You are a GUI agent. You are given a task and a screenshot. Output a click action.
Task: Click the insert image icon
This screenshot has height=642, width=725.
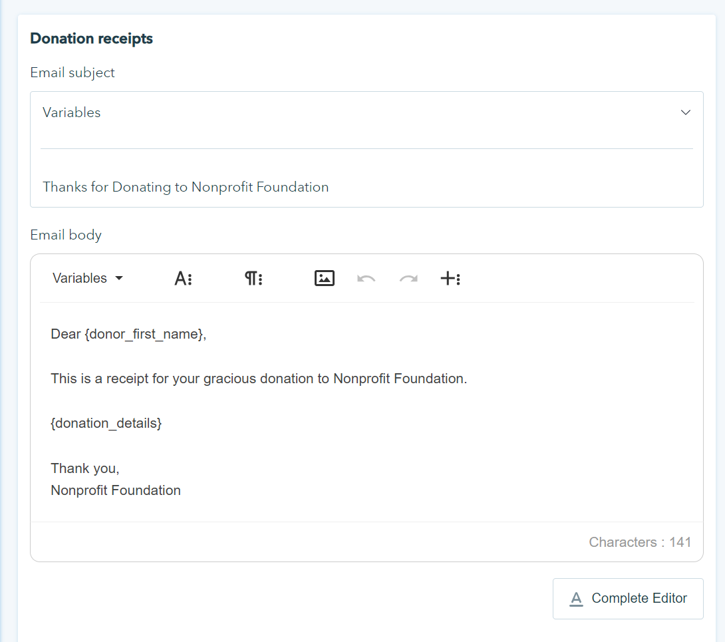(x=324, y=278)
